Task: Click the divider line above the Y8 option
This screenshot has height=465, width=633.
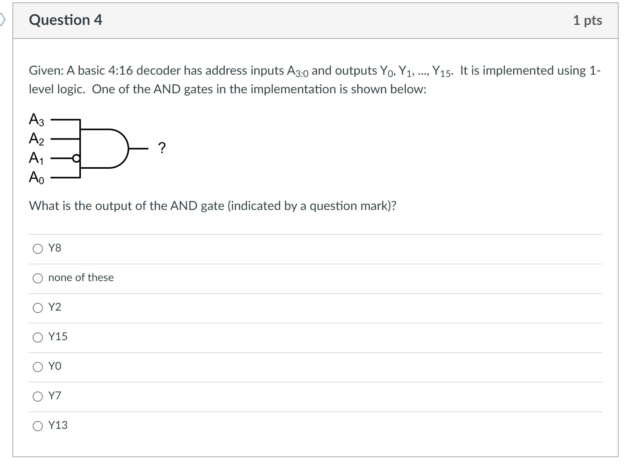Action: [x=311, y=234]
